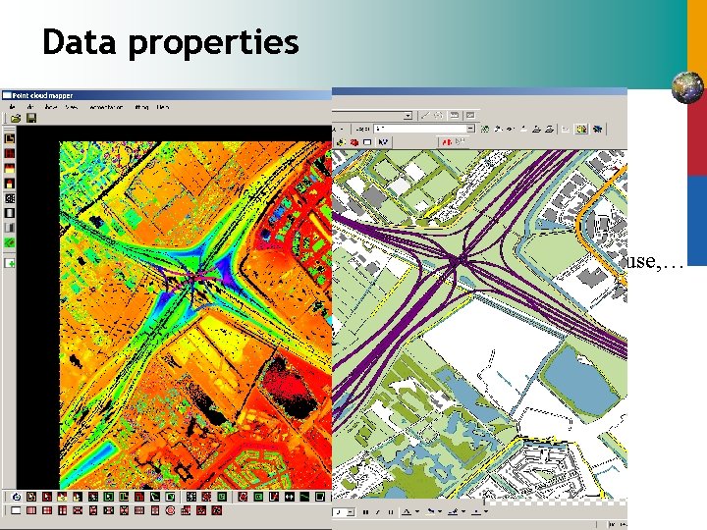Click the 'Data properties' slide title
This screenshot has width=707, height=530.
point(171,42)
